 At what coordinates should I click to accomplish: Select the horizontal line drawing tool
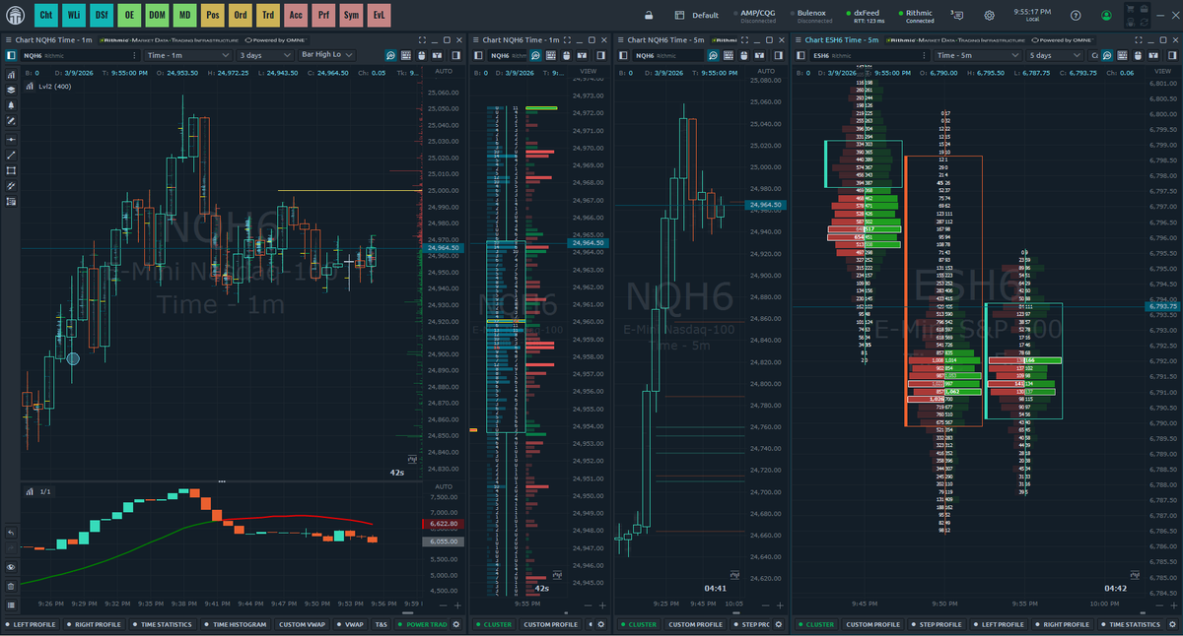coord(11,139)
